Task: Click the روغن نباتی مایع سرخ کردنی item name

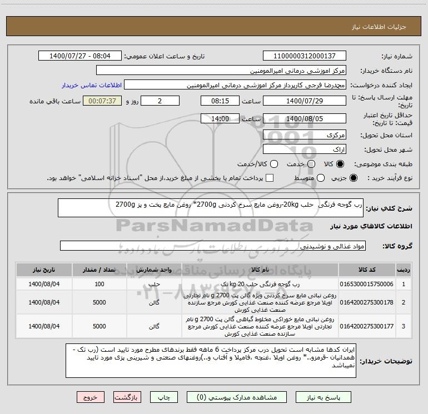Action: tap(260, 303)
